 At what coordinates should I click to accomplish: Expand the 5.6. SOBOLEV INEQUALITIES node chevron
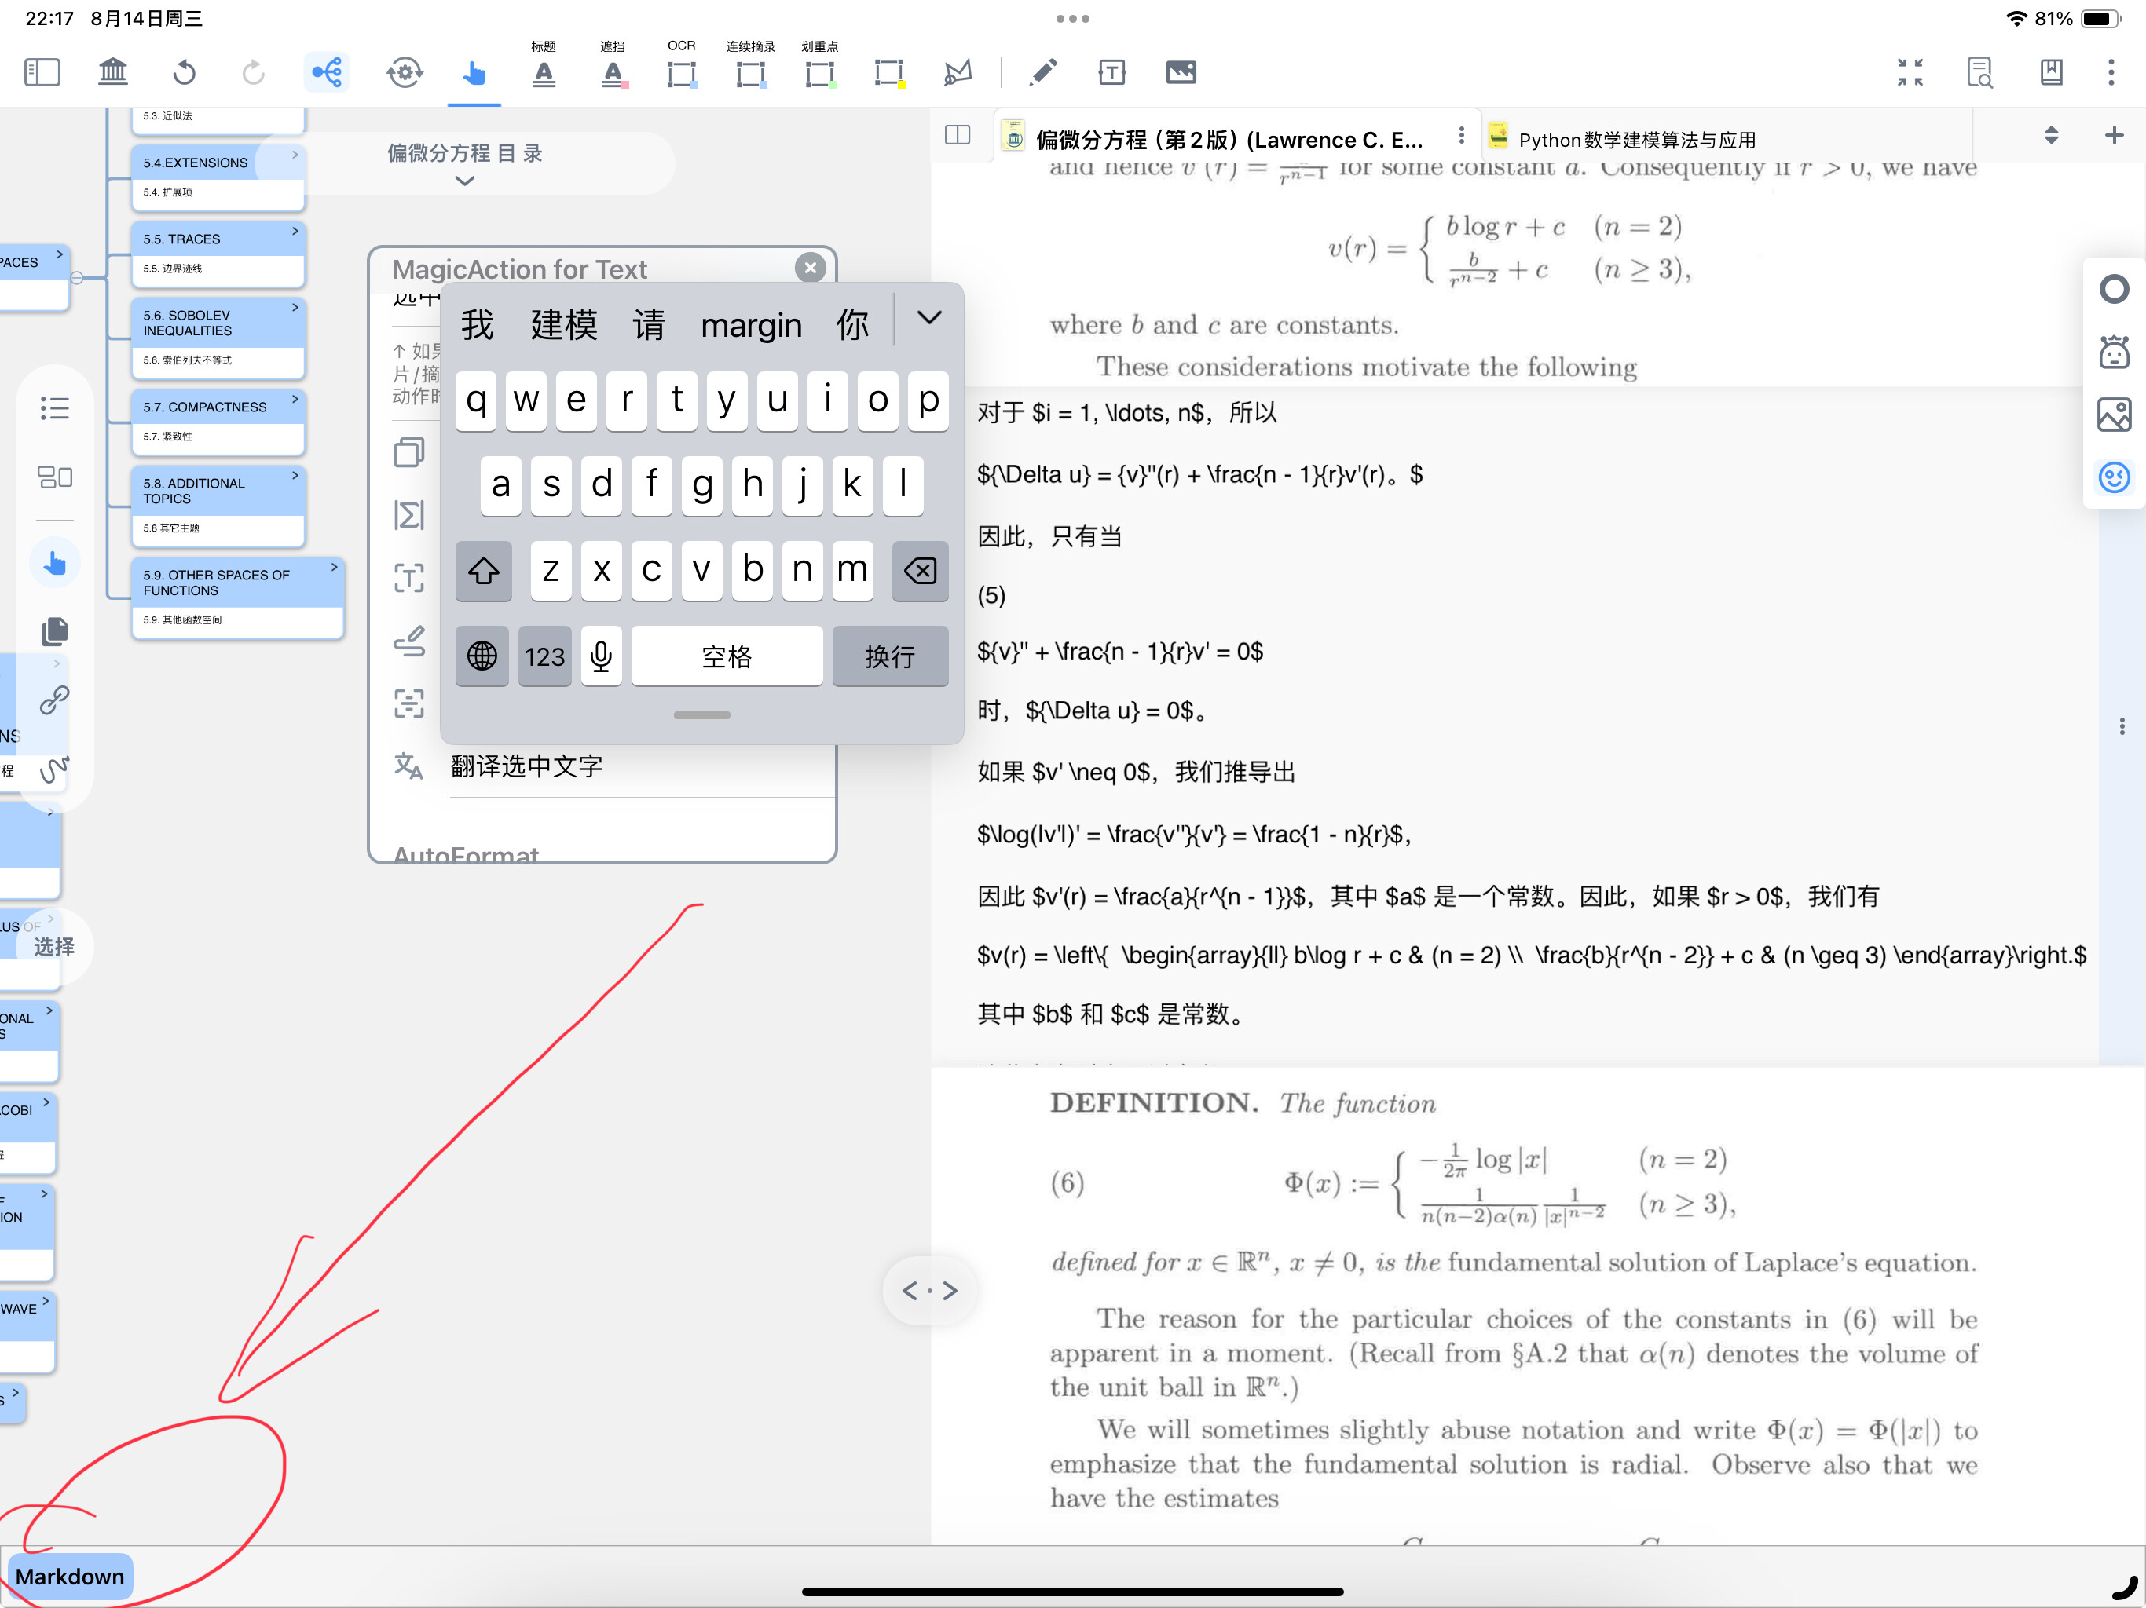tap(295, 308)
